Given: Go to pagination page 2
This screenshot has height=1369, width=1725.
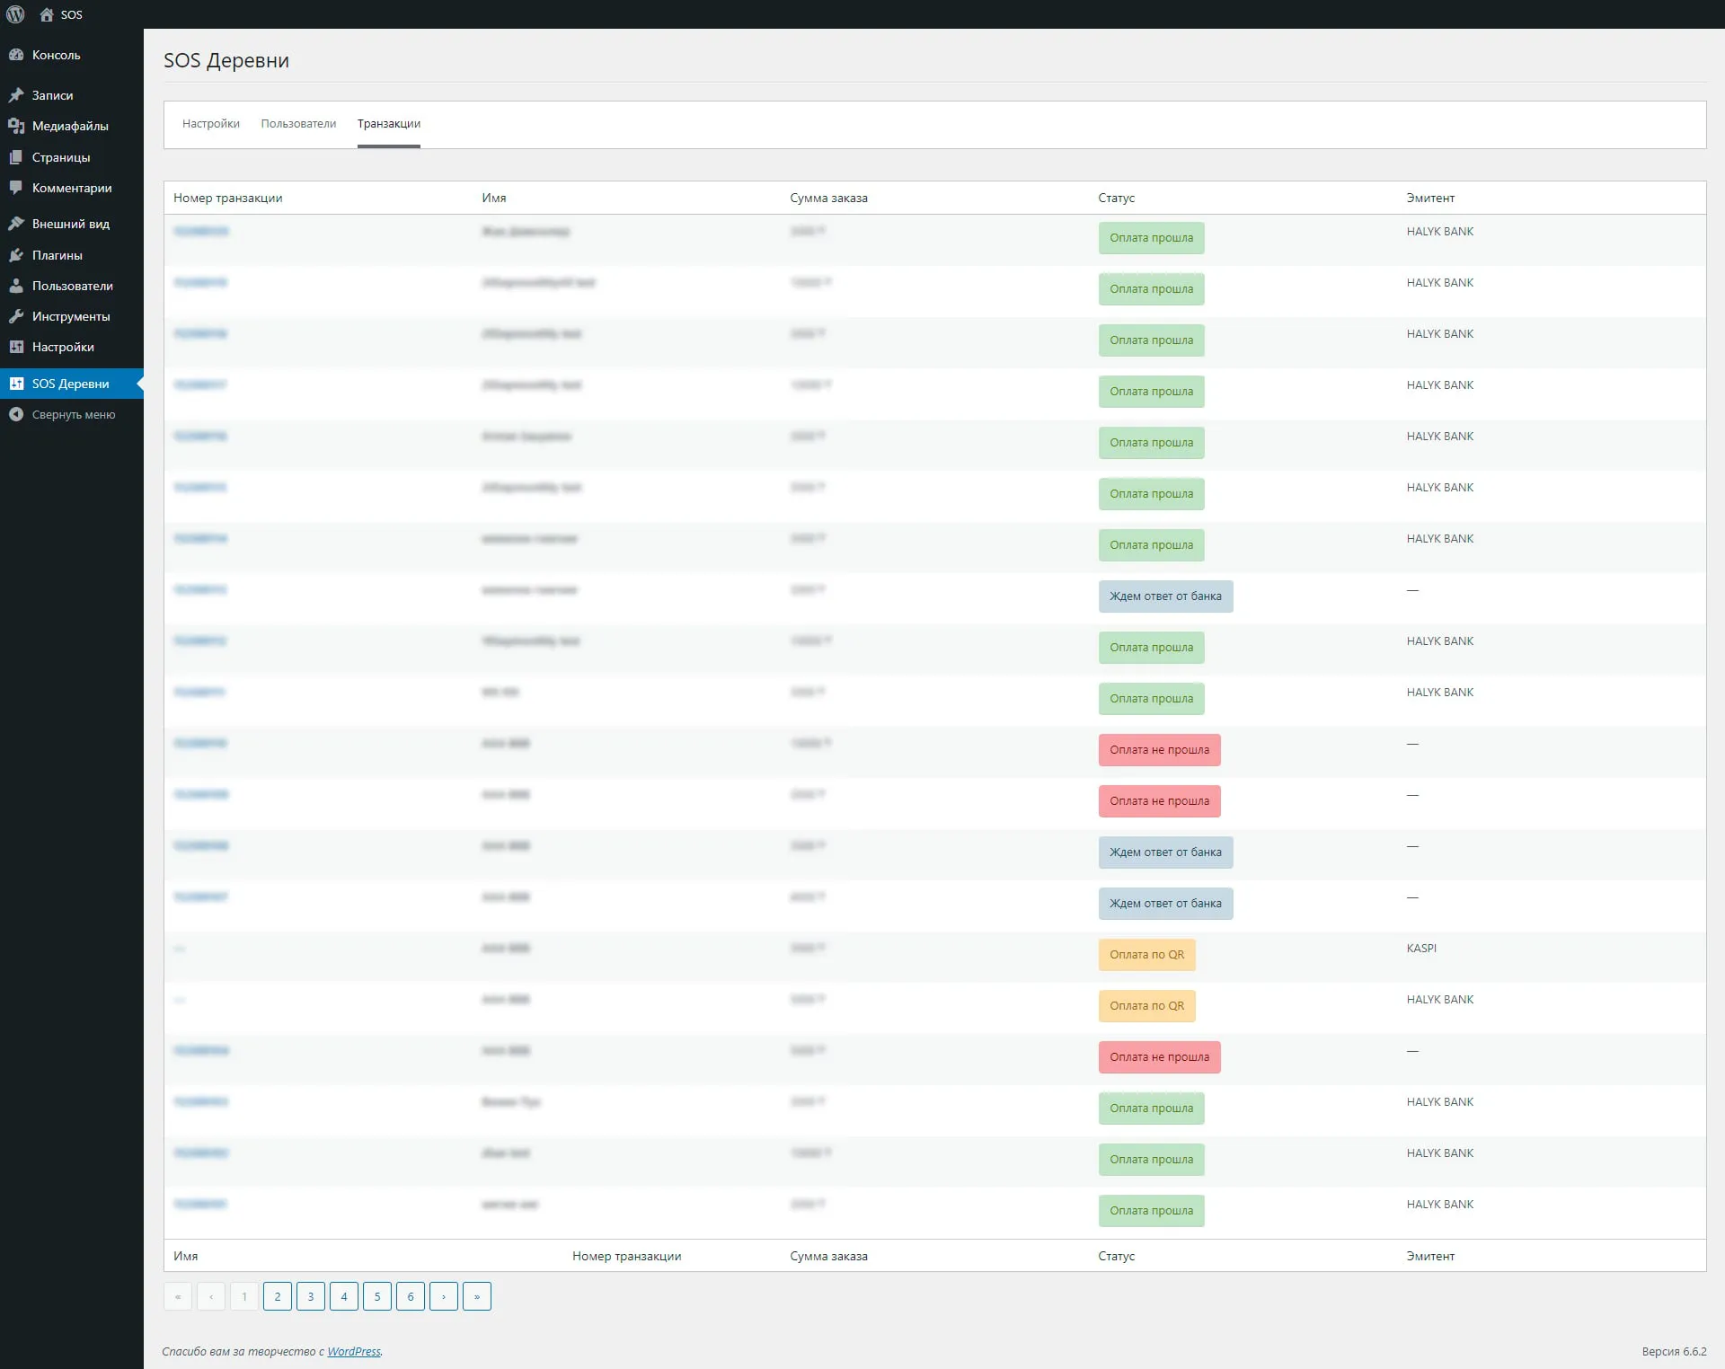Looking at the screenshot, I should tap(278, 1296).
